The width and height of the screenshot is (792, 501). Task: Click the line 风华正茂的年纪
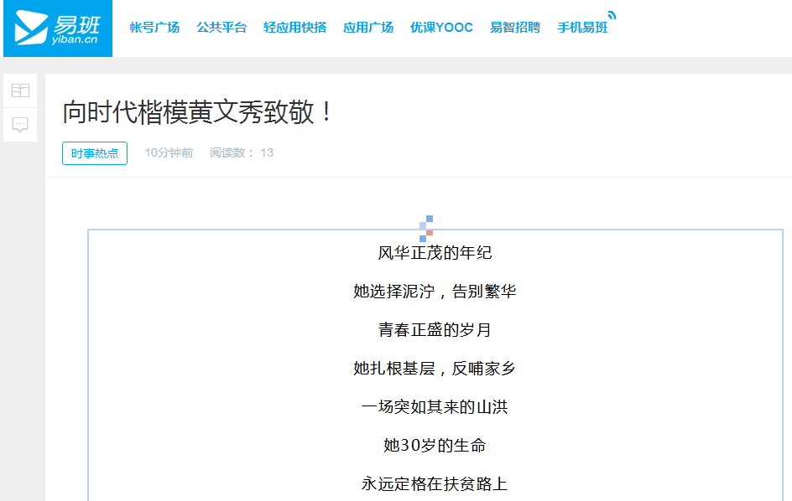point(435,253)
